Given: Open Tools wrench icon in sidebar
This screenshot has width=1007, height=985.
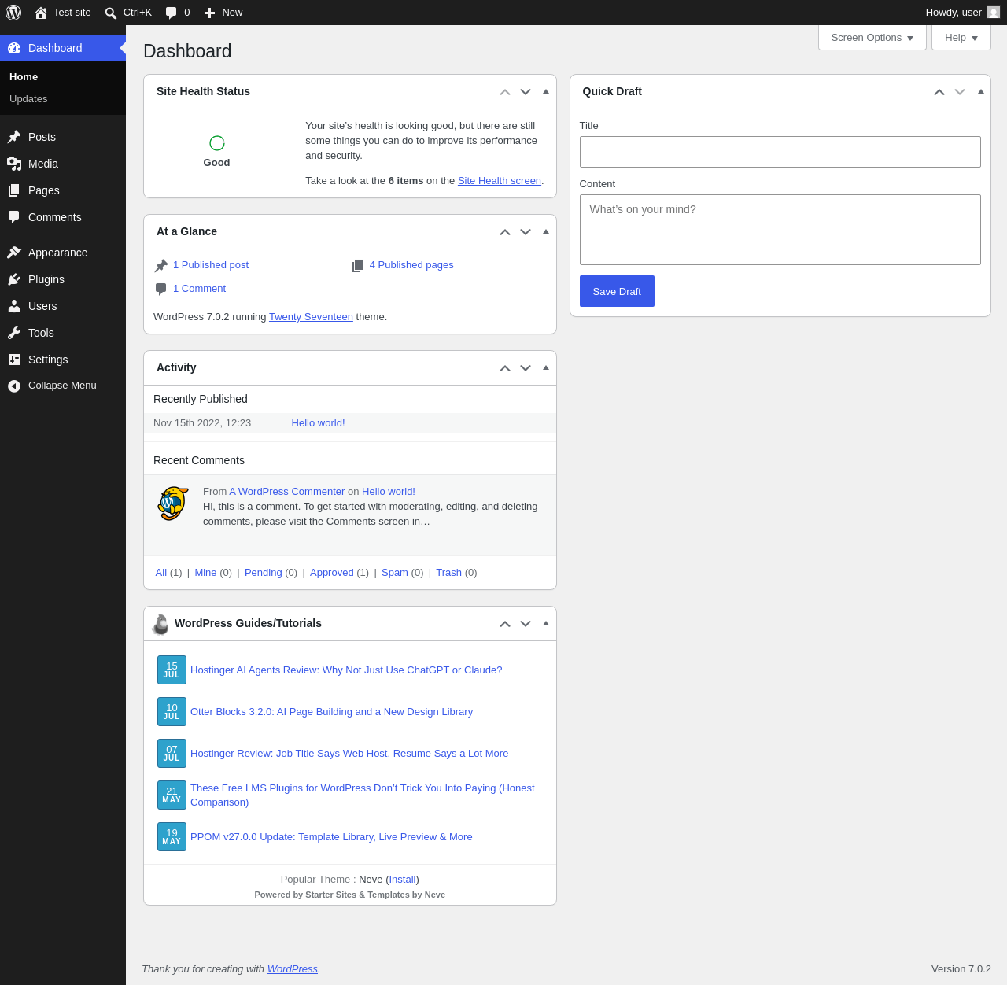Looking at the screenshot, I should 14,333.
